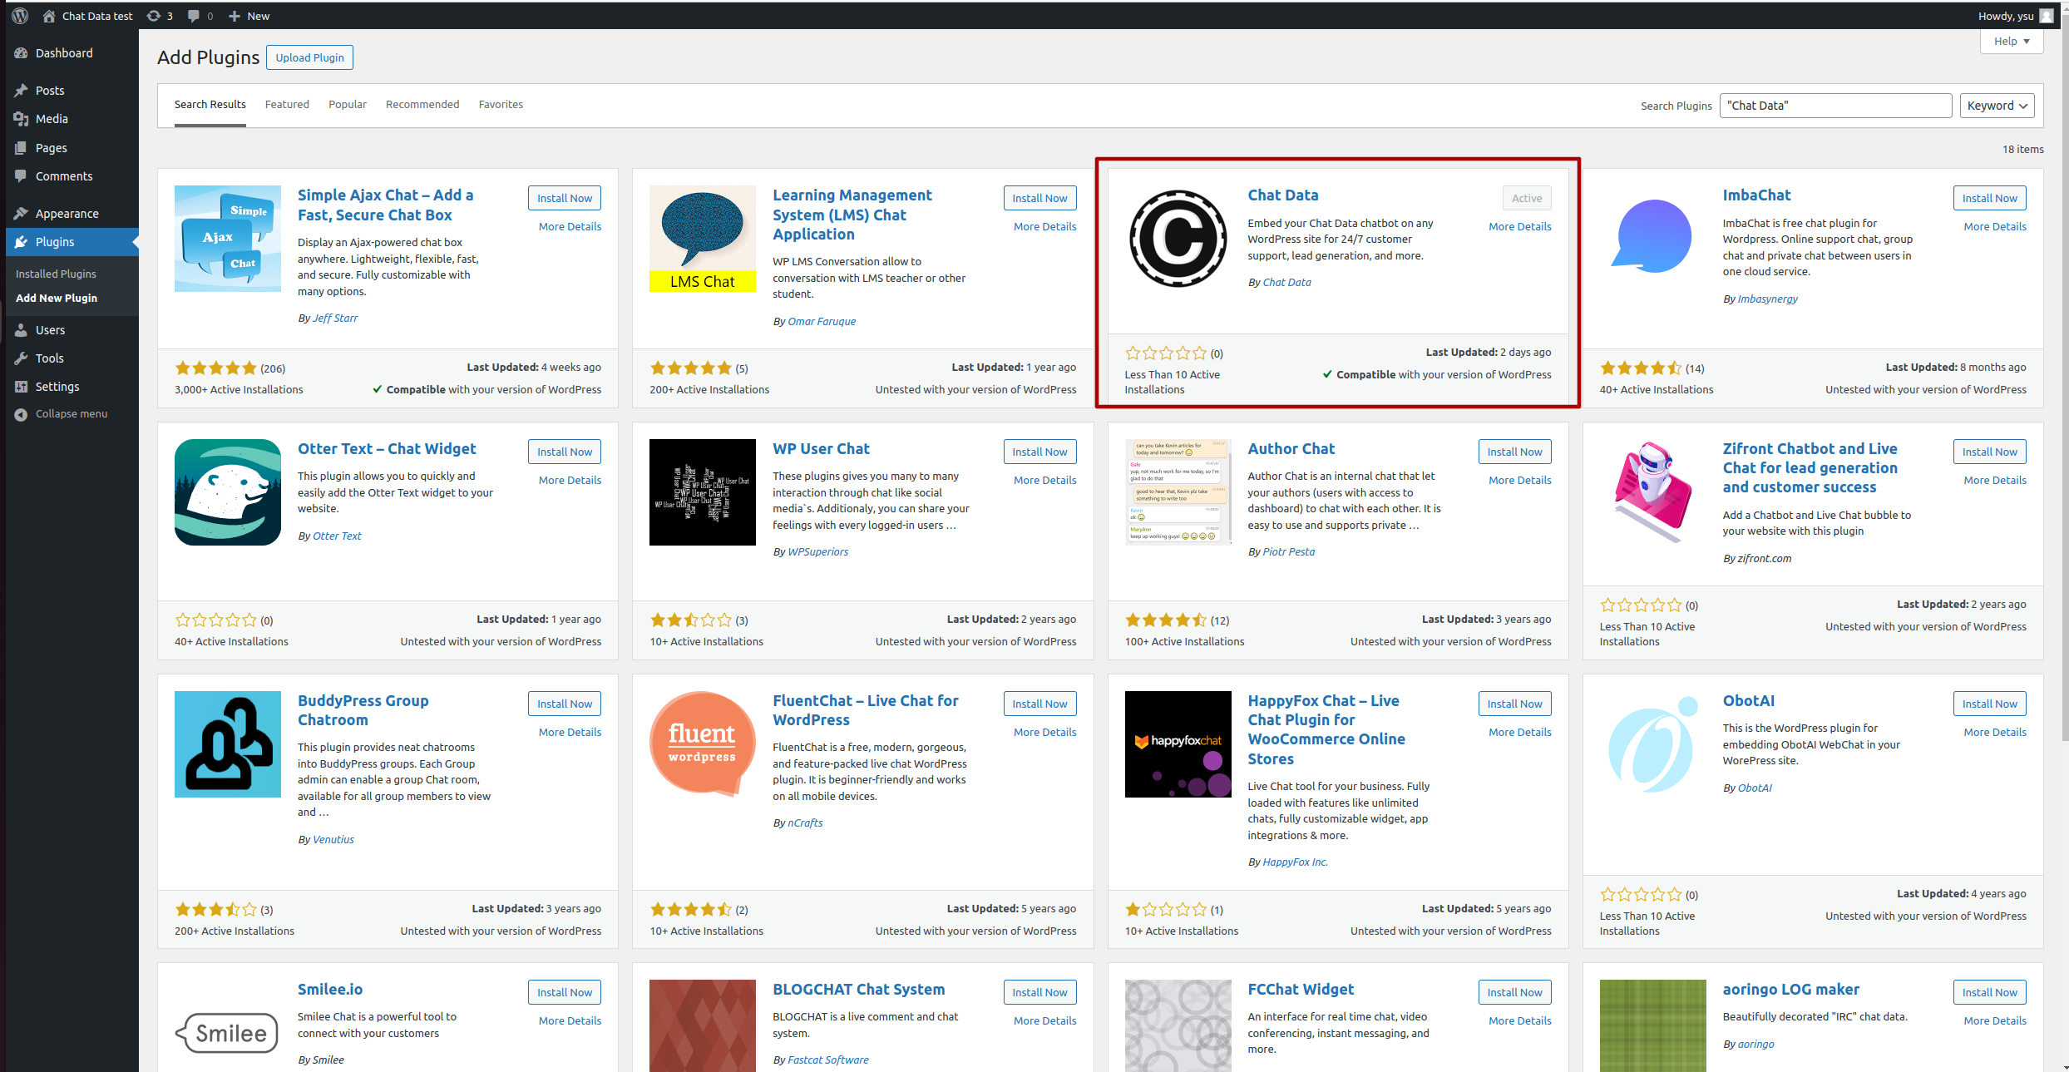Open the BLOGCHAT Chat System title
Screen dimensions: 2069x1072
coord(858,989)
